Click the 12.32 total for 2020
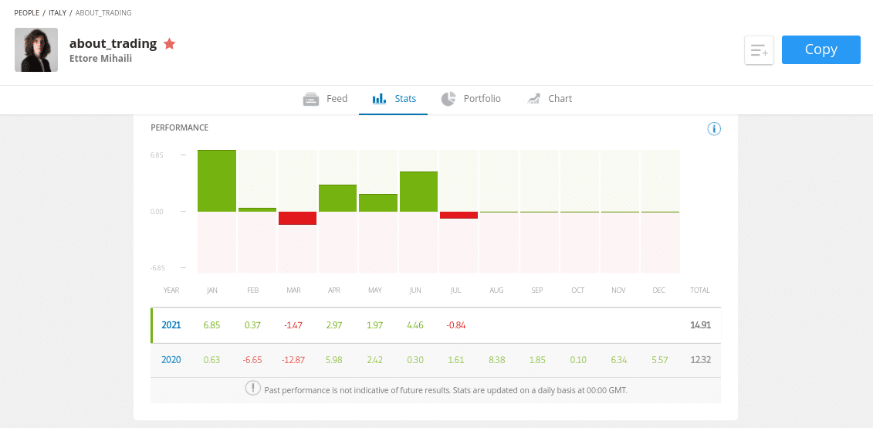The image size is (873, 428). tap(700, 359)
